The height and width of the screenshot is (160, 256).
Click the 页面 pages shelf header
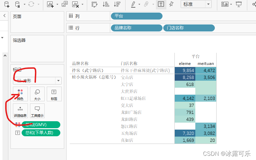pyautogui.click(x=17, y=16)
